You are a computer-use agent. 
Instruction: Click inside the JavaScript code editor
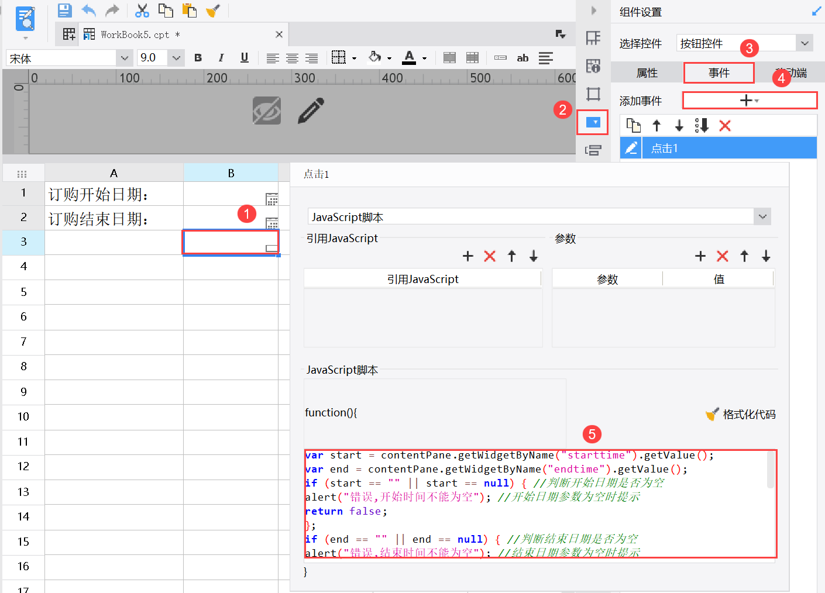coord(535,504)
